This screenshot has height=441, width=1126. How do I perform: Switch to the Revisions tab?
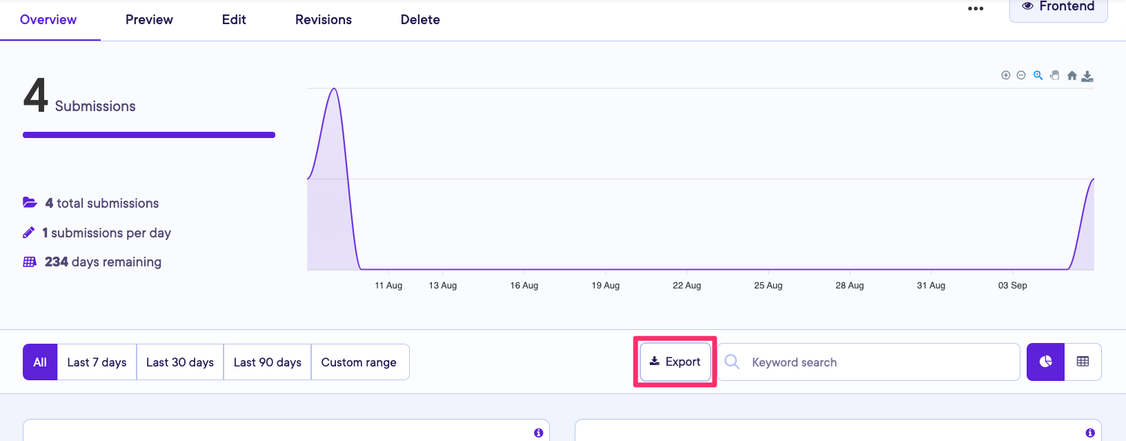click(323, 20)
